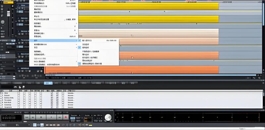
Task: Select the bottom dark-orange clip in the arrangement
Action: 132,70
